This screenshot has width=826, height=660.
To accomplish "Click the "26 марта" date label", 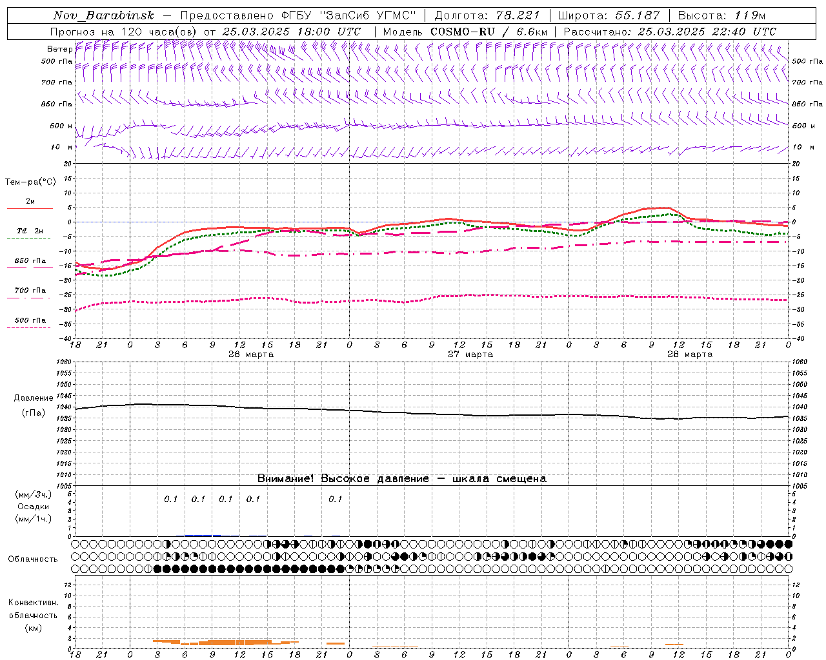I will coord(252,354).
